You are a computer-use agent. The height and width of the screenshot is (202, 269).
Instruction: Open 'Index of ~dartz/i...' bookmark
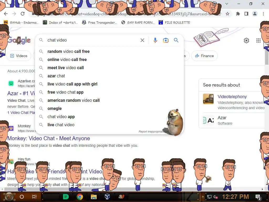[x=60, y=23]
